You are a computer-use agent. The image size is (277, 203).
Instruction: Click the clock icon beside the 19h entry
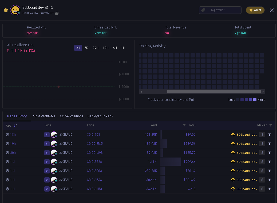(7, 144)
